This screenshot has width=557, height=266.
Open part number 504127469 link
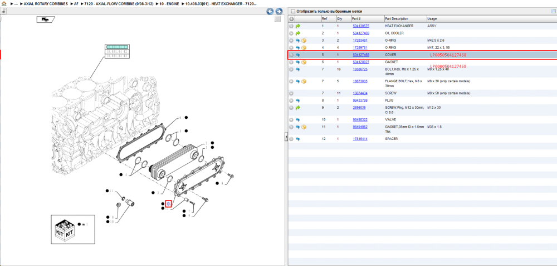360,33
